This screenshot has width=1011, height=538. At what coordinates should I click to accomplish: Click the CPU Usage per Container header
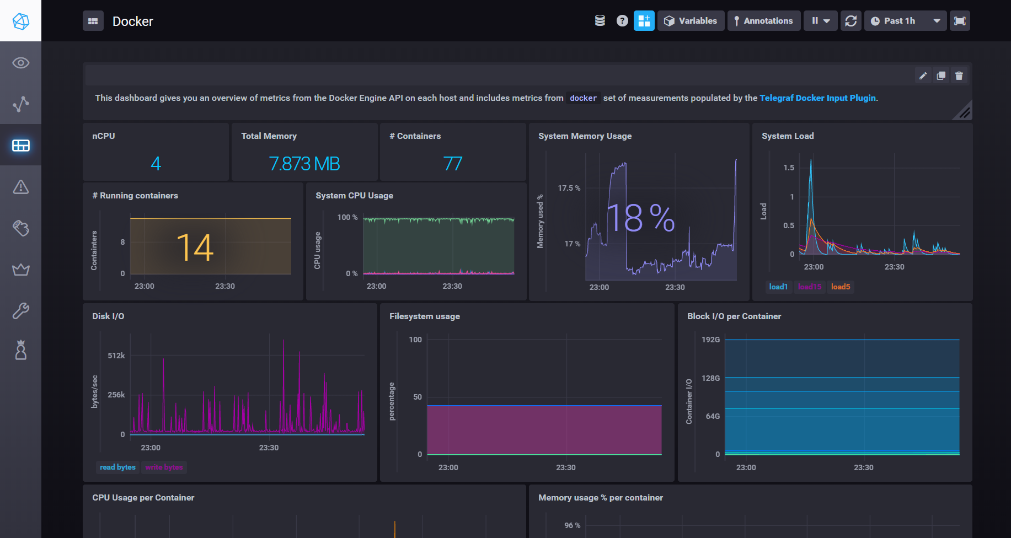point(143,498)
